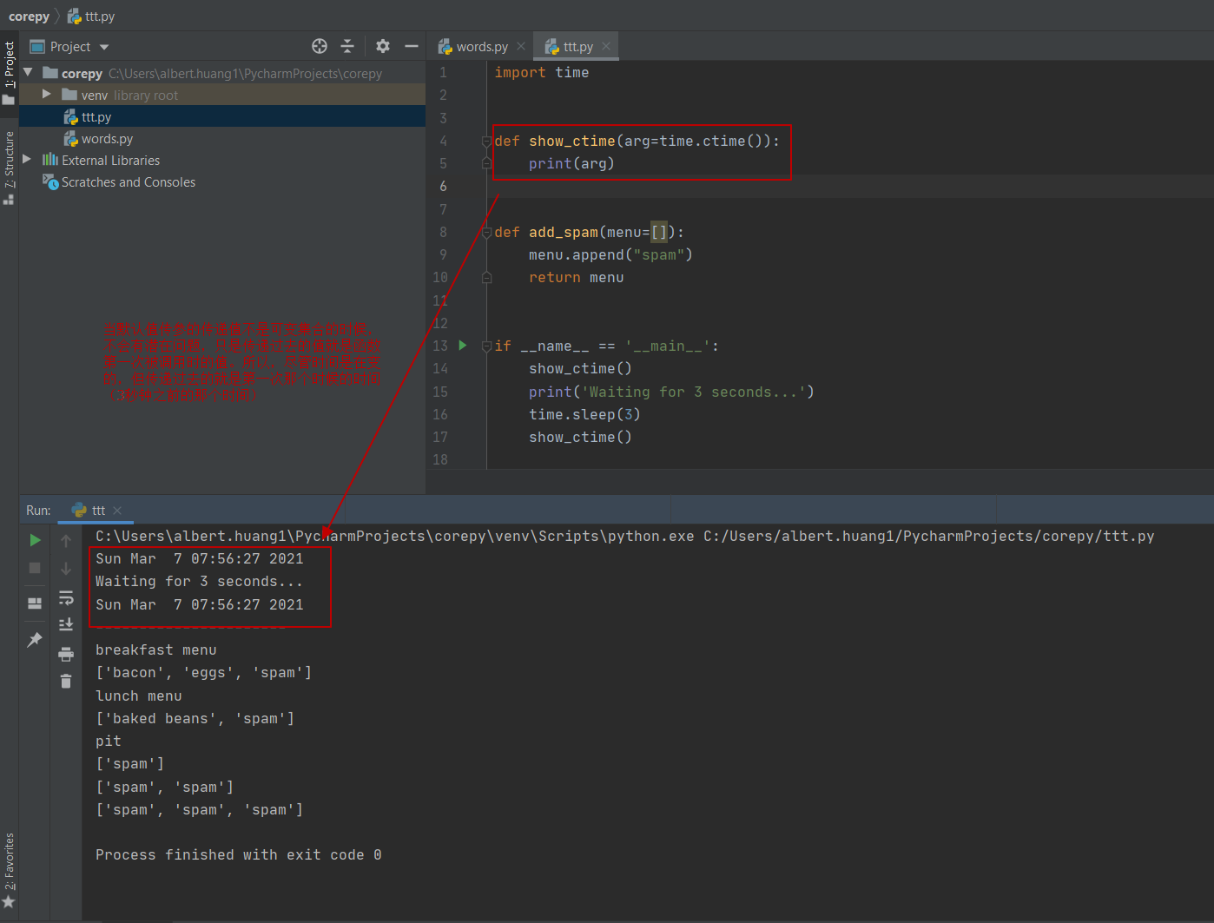
Task: Click 'print(arg)' line in editor
Action: (x=571, y=163)
